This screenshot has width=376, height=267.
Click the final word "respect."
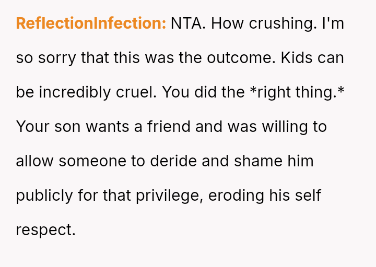46,230
